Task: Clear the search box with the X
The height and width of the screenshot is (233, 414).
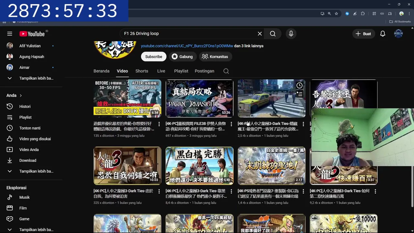Action: [x=260, y=34]
